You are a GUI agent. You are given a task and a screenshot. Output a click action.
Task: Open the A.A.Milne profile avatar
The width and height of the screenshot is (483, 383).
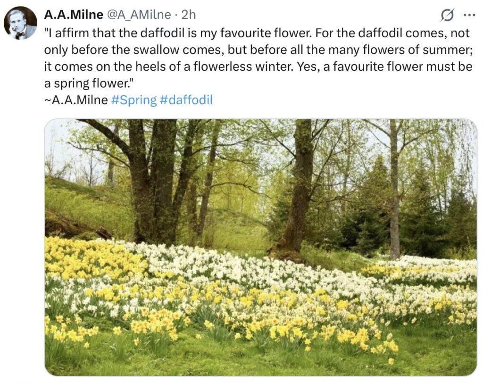coord(20,23)
